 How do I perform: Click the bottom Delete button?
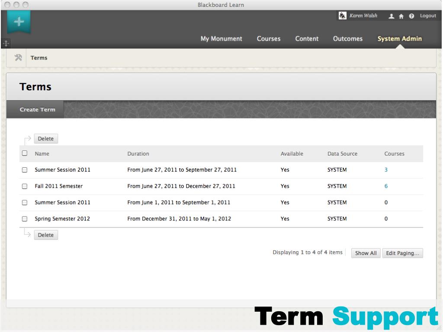46,235
